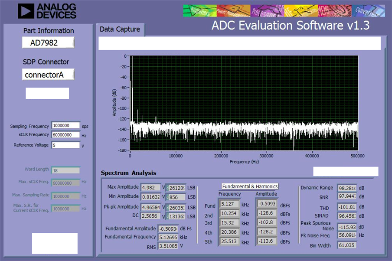The width and height of the screenshot is (392, 261).
Task: Click the blank button below connectorA
Action: (47, 93)
